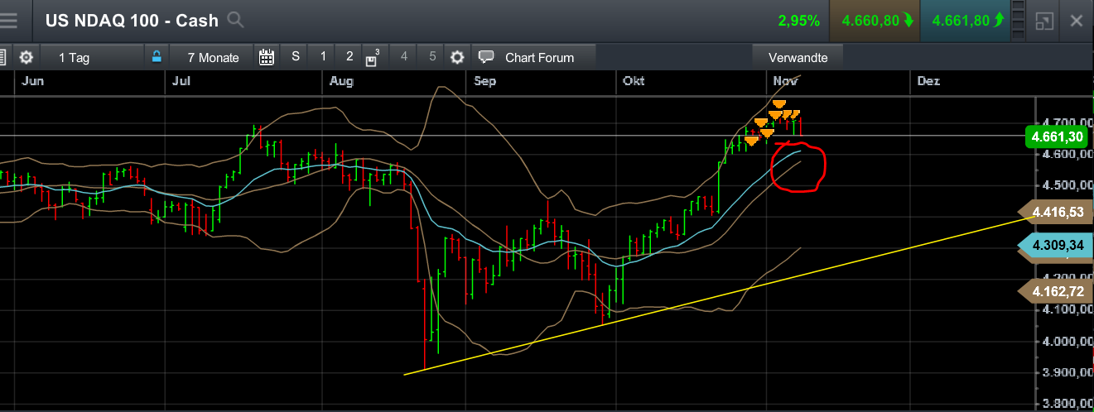Click the blue 4.309,34 moving average label
This screenshot has height=412, width=1094.
tap(1055, 246)
